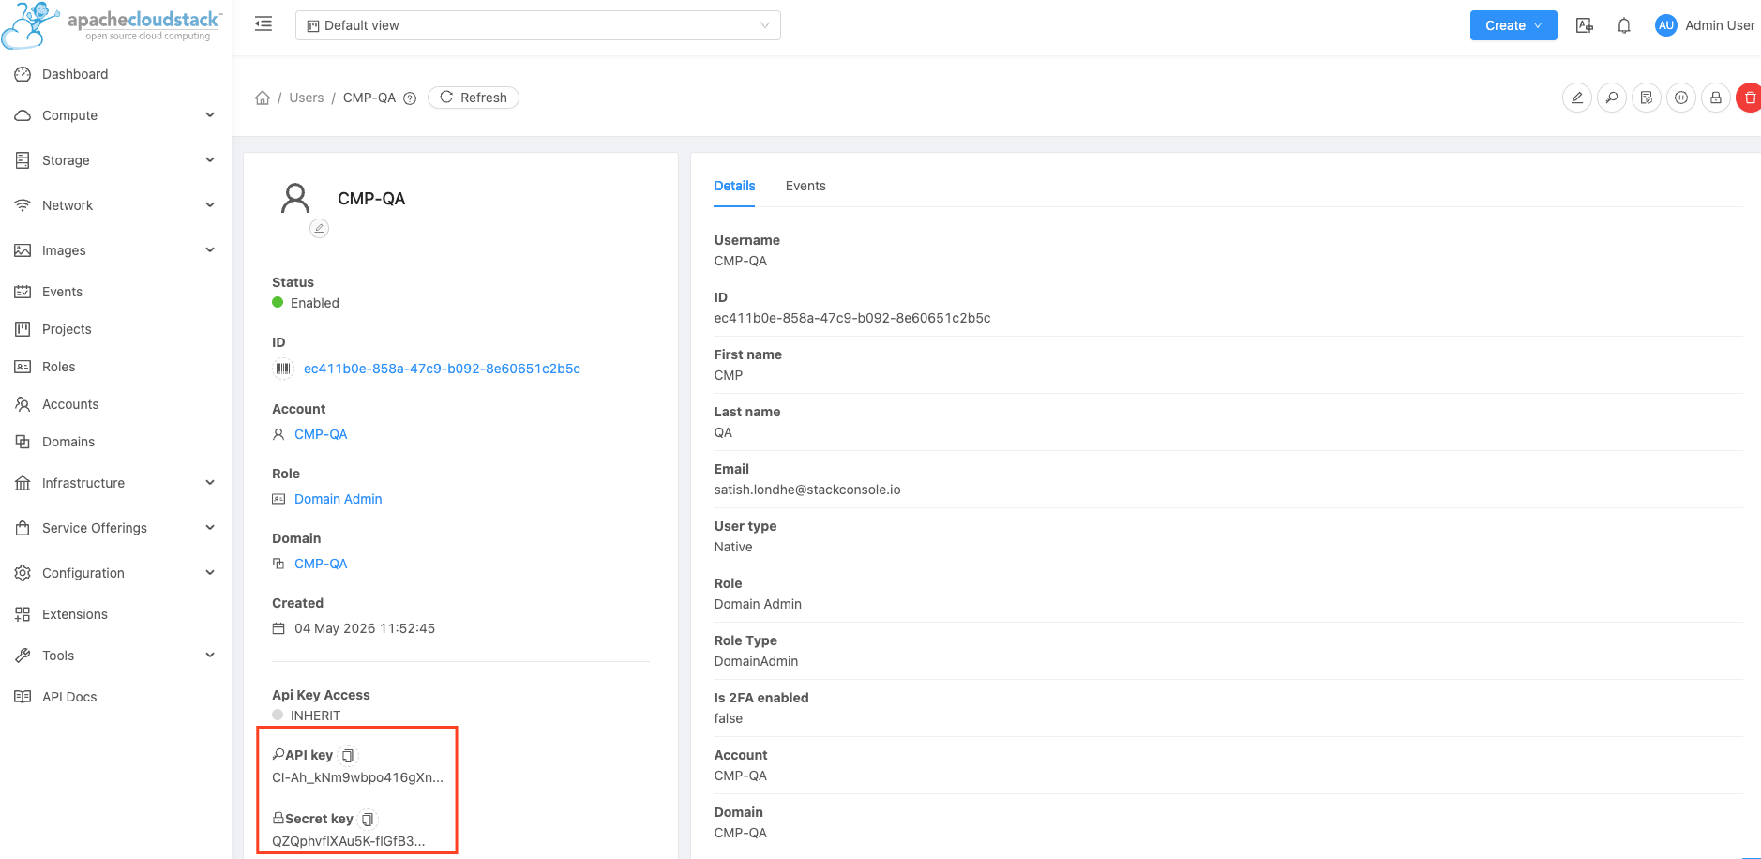Open the CMP-QA account link
This screenshot has height=859, width=1761.
point(321,434)
